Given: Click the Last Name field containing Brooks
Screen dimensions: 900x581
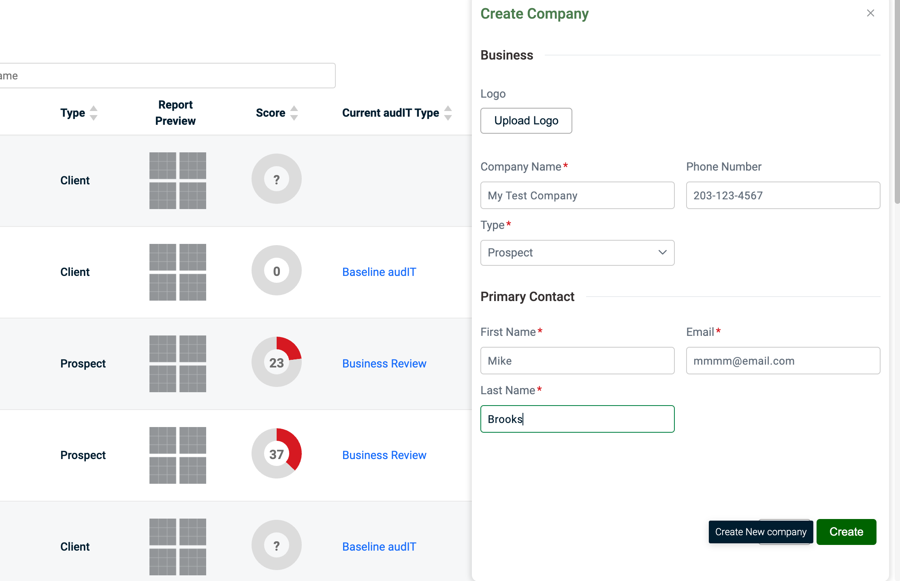Looking at the screenshot, I should click(x=577, y=419).
